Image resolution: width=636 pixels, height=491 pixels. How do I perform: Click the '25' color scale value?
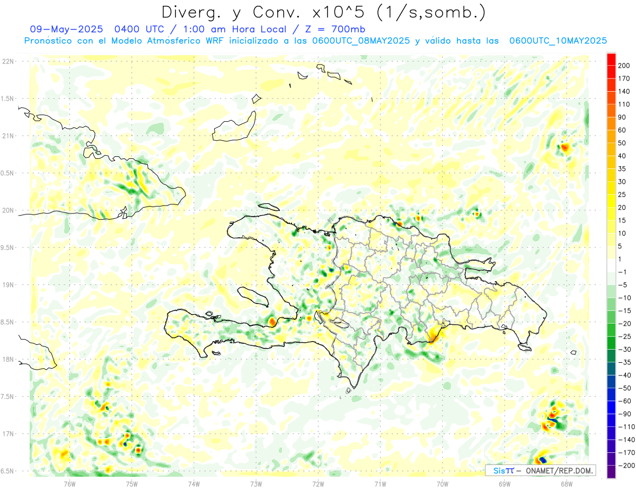pos(622,194)
